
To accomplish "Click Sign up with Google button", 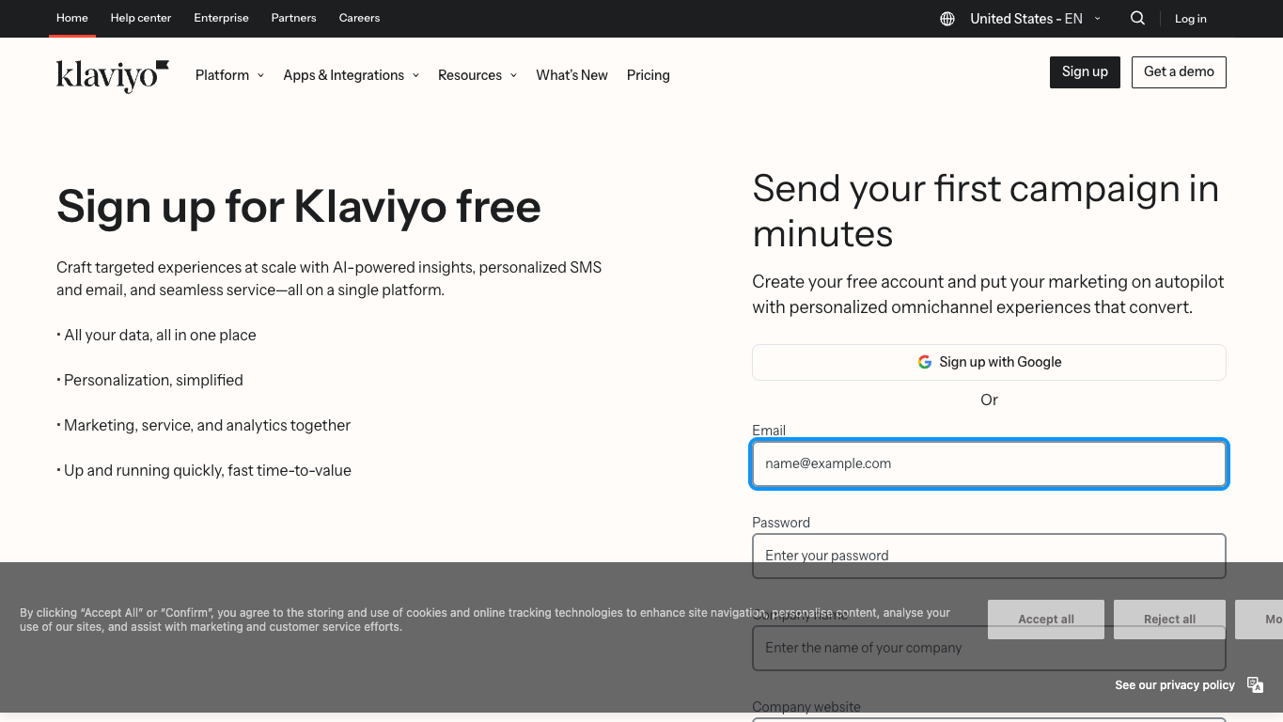I will [x=989, y=362].
